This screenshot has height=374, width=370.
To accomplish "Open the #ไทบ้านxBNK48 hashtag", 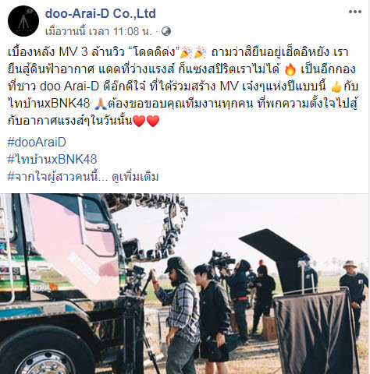I will coord(52,159).
